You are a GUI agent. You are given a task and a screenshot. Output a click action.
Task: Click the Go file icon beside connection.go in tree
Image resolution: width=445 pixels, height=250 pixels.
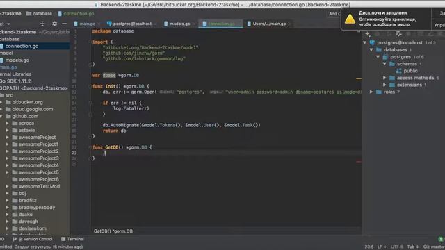pyautogui.click(x=1, y=46)
